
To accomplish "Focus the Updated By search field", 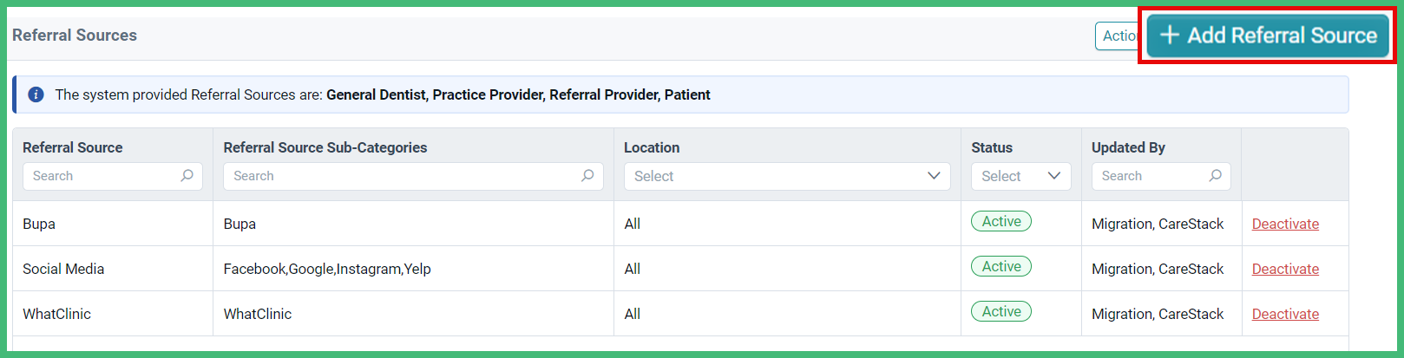I will pos(1161,176).
